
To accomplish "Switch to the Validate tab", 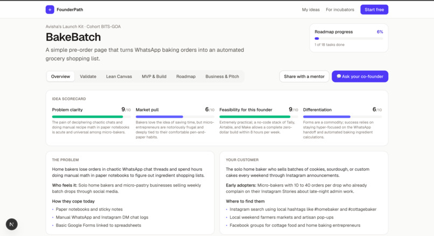I will [x=88, y=77].
